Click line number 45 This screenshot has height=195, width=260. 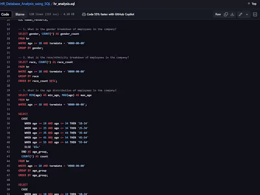pos(8,166)
